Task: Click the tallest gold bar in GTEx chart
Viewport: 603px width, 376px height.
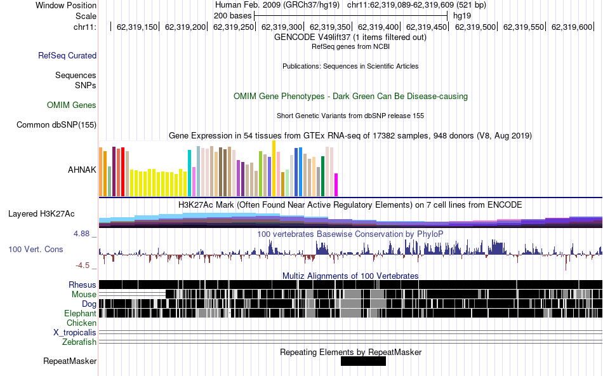Action: (x=274, y=168)
